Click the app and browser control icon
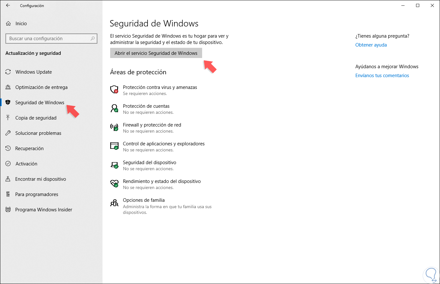The image size is (440, 284). click(x=114, y=146)
